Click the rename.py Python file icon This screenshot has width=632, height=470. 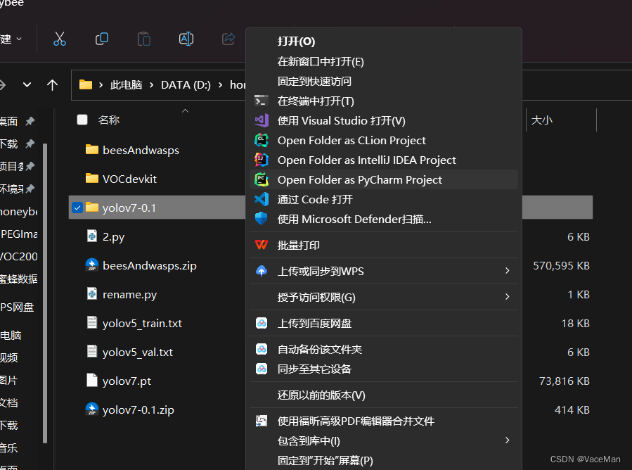pyautogui.click(x=92, y=293)
